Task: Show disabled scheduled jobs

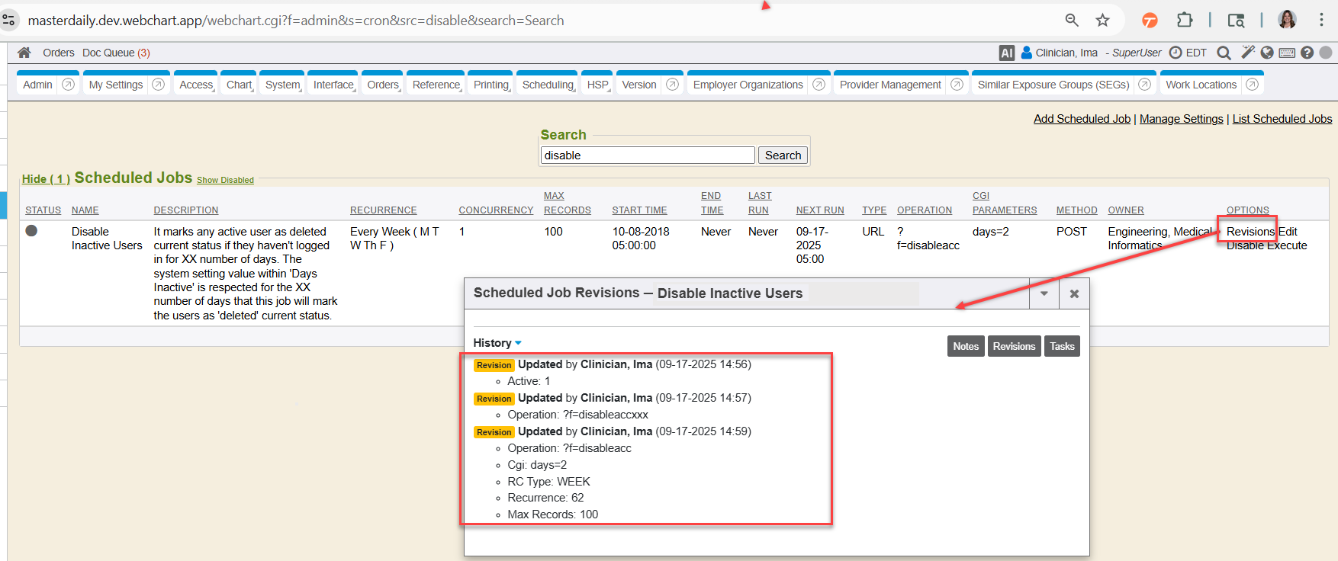Action: (x=225, y=180)
